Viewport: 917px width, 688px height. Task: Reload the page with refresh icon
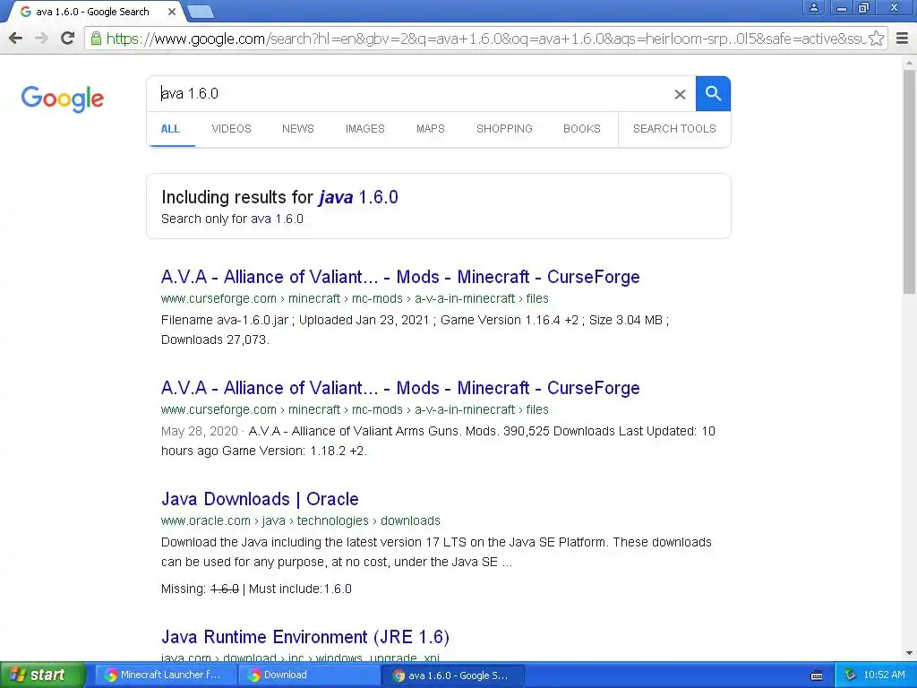[68, 39]
